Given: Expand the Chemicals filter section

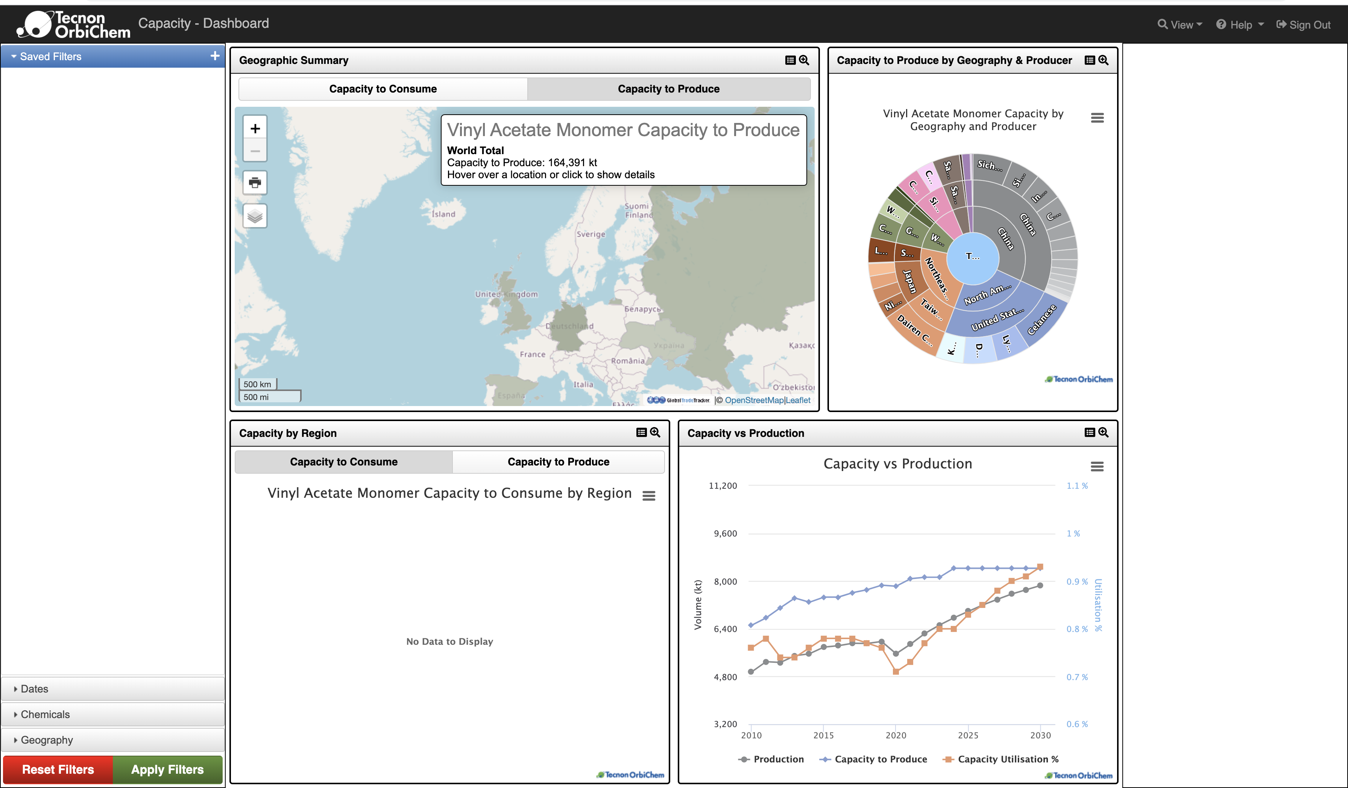Looking at the screenshot, I should [x=113, y=715].
